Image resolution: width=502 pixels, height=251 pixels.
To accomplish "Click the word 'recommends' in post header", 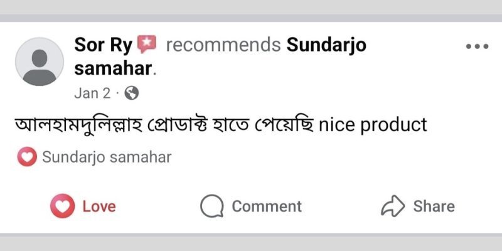I will click(223, 45).
